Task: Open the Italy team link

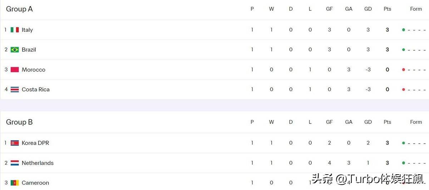Action: (27, 30)
